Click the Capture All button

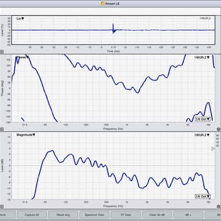point(31,215)
